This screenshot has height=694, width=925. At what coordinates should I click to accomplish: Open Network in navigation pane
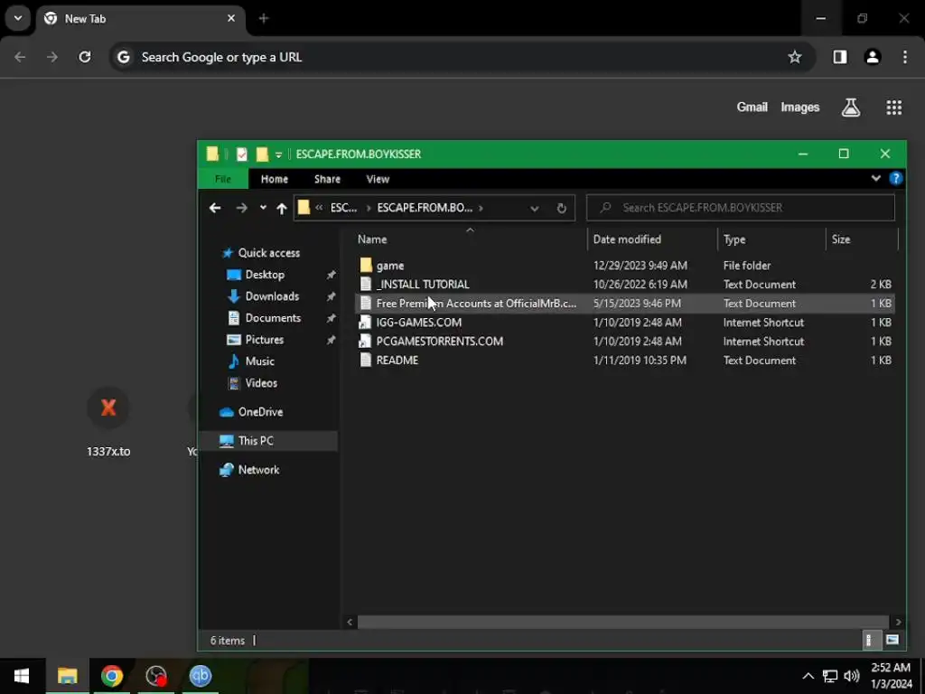[x=257, y=470]
